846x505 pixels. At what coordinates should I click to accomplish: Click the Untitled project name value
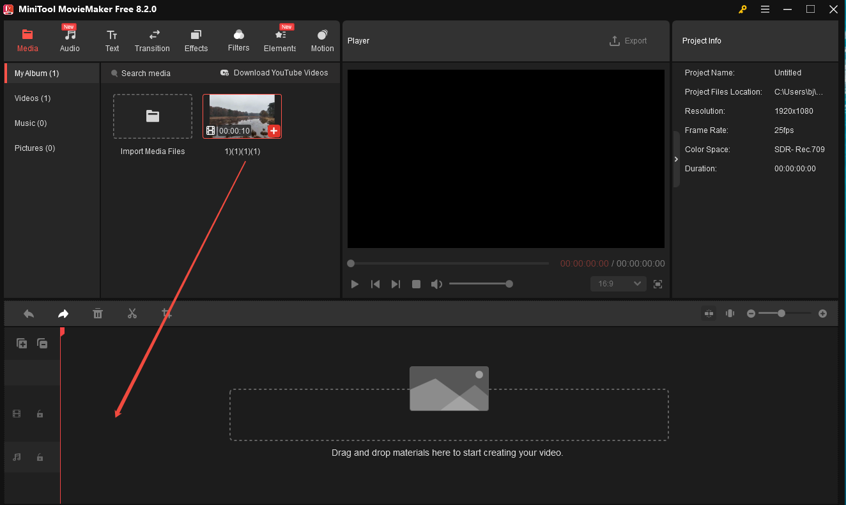[x=788, y=73]
